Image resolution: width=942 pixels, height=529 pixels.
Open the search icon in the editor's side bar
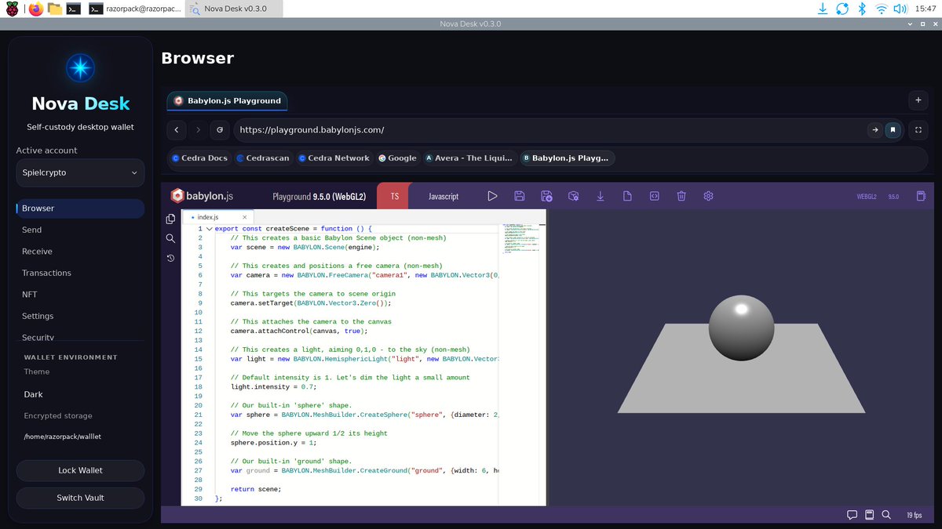(x=170, y=238)
